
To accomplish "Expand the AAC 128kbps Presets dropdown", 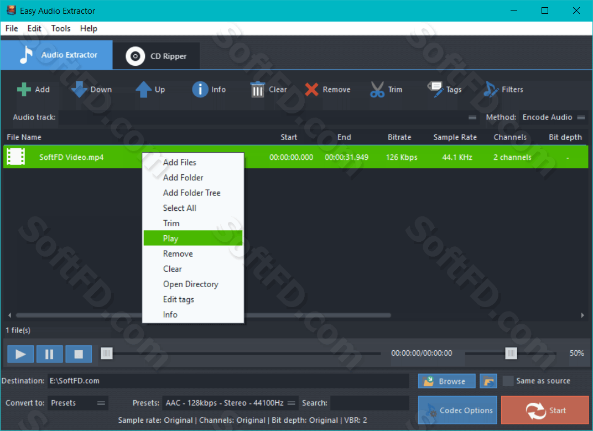I will 230,403.
